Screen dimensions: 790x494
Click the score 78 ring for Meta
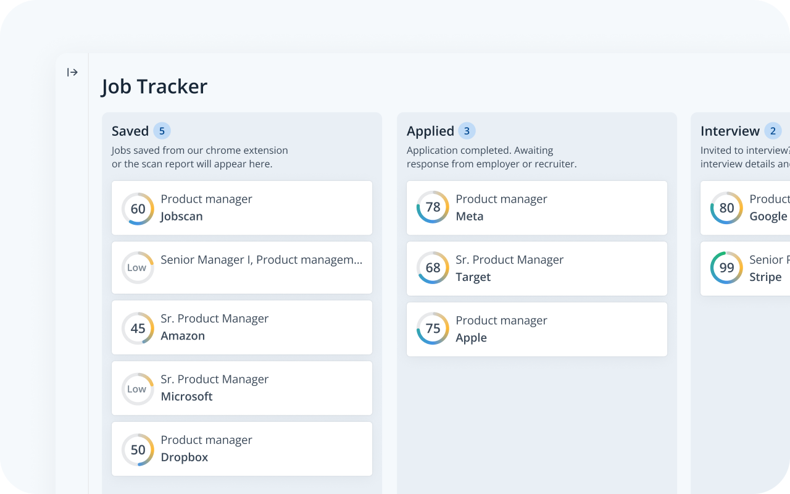point(433,207)
